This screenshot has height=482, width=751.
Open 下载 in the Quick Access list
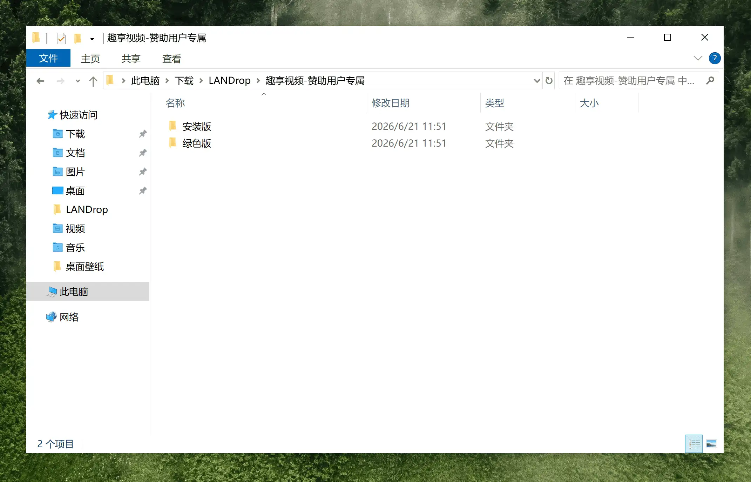click(x=75, y=134)
